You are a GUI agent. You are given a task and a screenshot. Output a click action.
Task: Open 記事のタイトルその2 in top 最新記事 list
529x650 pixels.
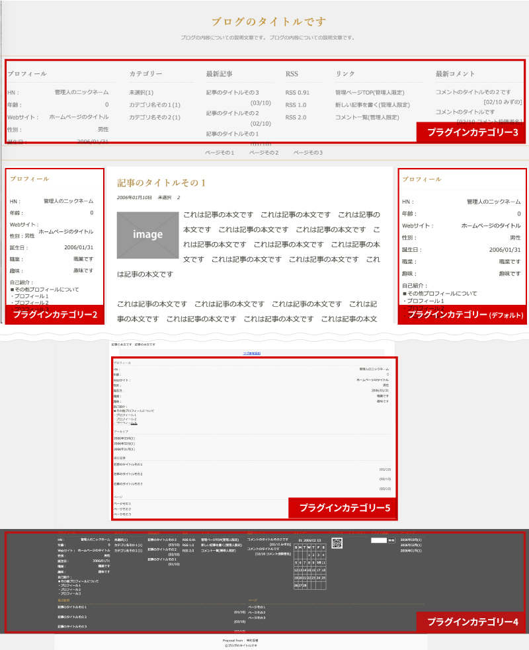click(233, 113)
